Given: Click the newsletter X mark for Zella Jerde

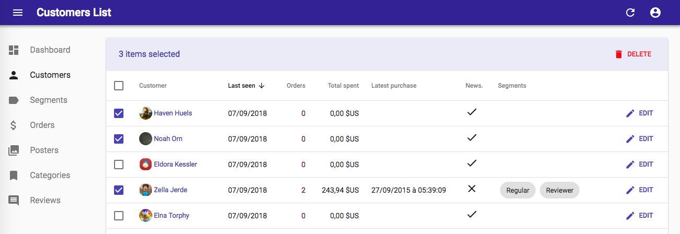Looking at the screenshot, I should (x=472, y=189).
